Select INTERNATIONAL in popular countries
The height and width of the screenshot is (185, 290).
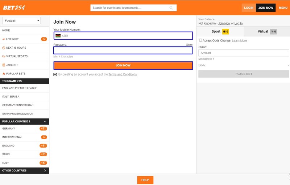pyautogui.click(x=24, y=137)
